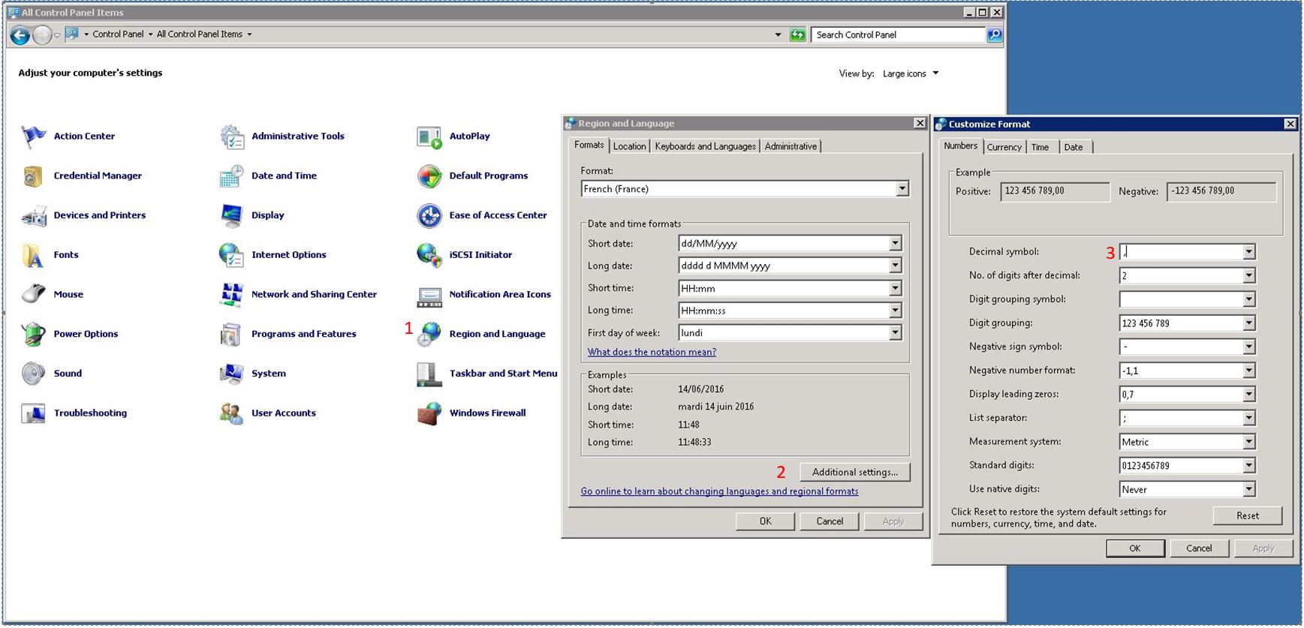Click the Additional settings button

click(x=854, y=472)
